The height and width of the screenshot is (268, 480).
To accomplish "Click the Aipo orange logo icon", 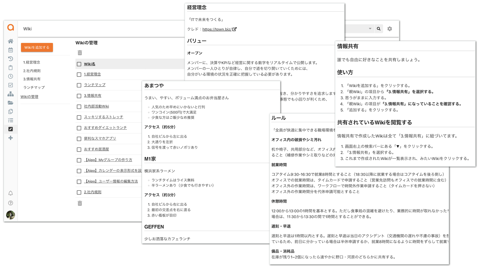I will tap(11, 27).
